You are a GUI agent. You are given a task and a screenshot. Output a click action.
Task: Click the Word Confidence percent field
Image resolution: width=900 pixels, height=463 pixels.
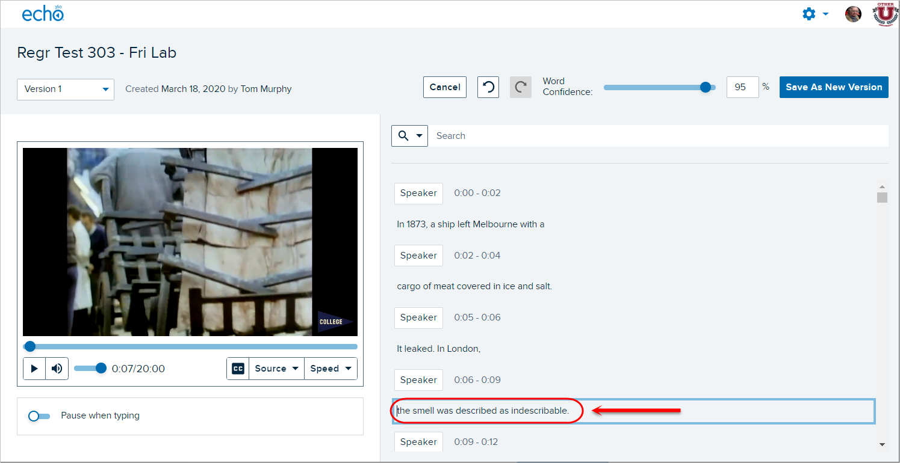click(x=742, y=87)
